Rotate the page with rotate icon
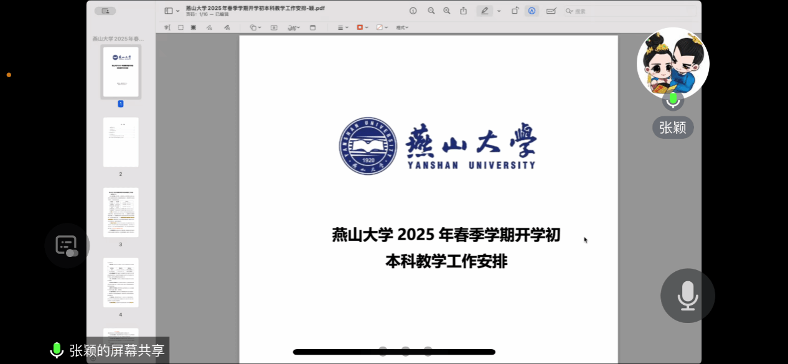This screenshot has width=788, height=364. (515, 11)
